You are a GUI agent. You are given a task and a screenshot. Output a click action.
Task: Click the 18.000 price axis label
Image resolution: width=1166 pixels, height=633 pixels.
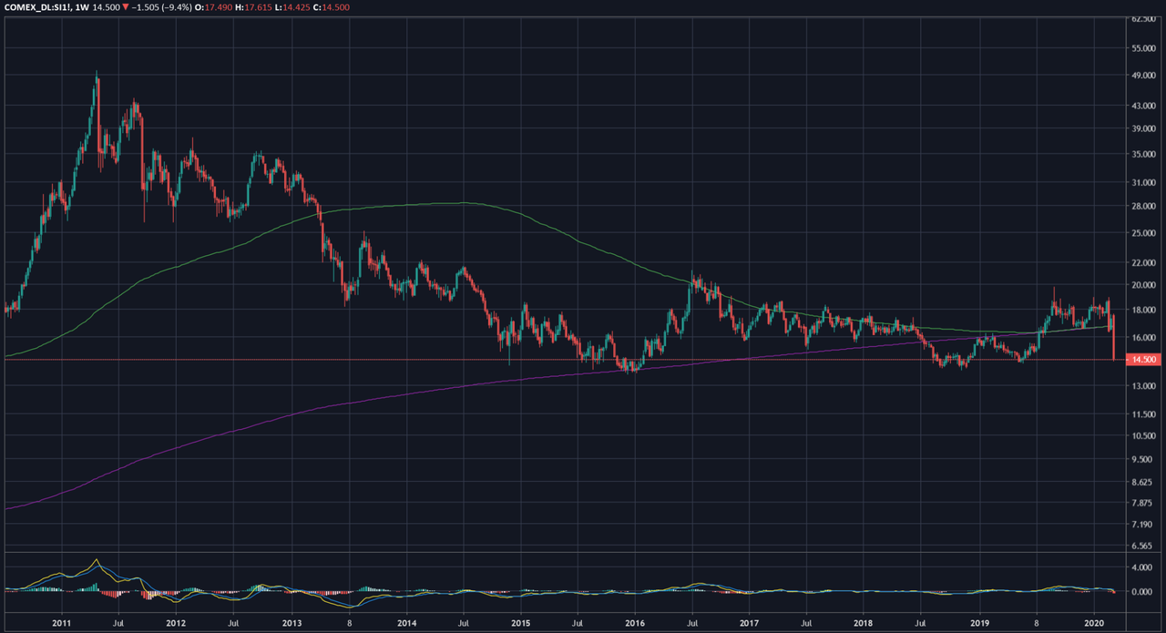point(1142,311)
